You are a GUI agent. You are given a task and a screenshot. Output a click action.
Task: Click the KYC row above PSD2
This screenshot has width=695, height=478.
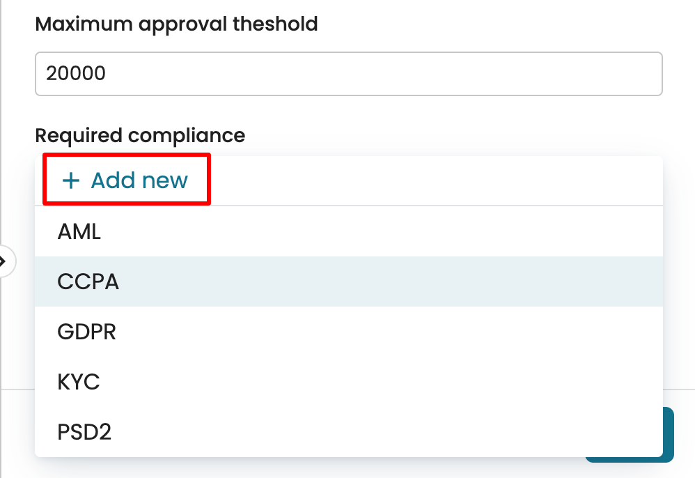coord(79,382)
